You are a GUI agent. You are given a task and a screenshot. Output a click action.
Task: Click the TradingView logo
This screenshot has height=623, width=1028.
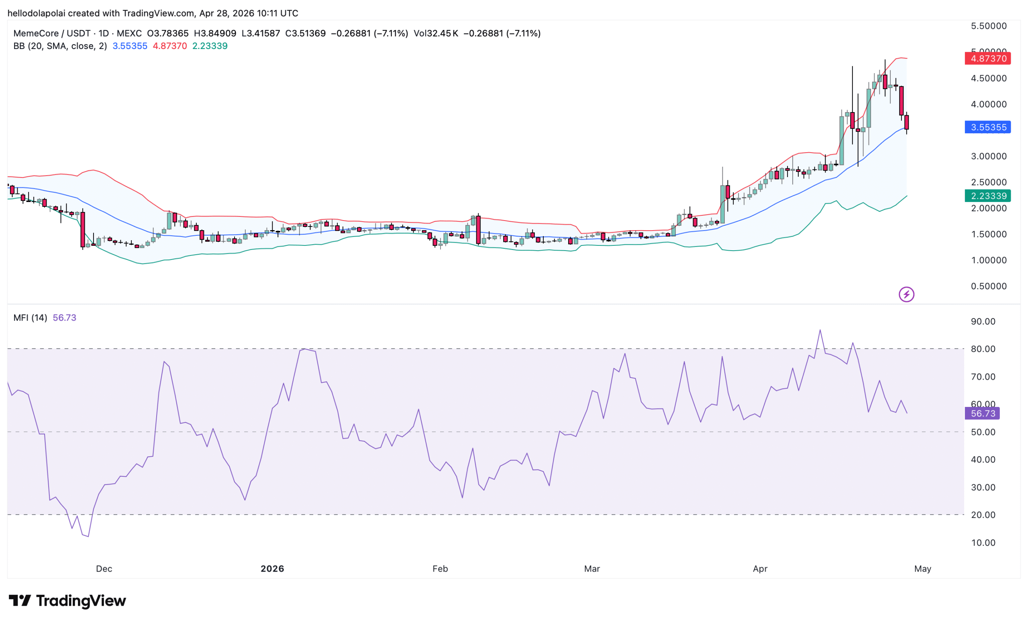pyautogui.click(x=68, y=601)
